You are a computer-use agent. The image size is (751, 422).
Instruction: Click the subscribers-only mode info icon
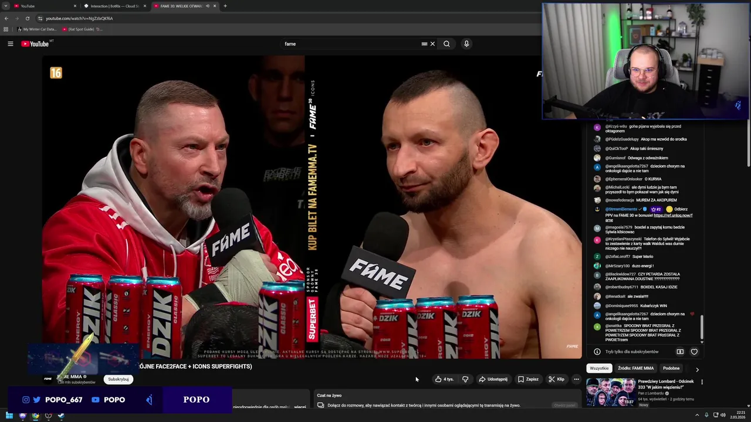pos(597,352)
